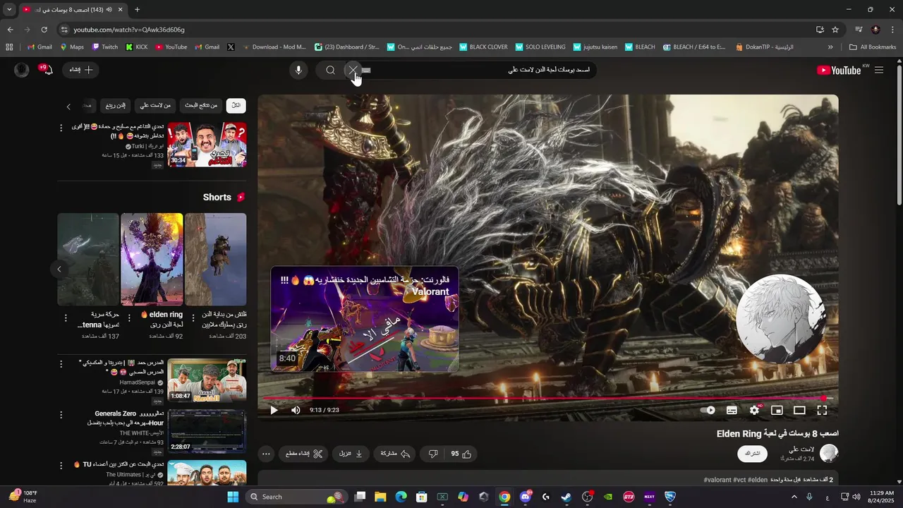Select the 'من لاست علي' filter chip

point(155,106)
